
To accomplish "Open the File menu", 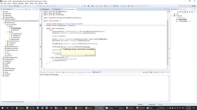I will point(2,3).
